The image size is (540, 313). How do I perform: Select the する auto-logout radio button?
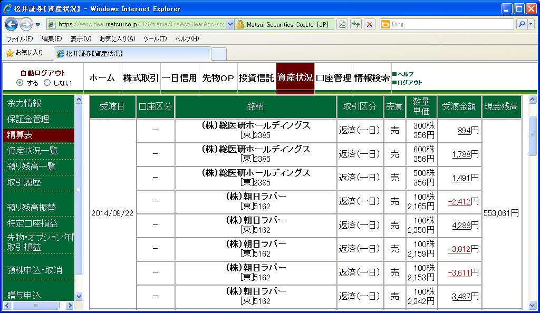pyautogui.click(x=20, y=83)
